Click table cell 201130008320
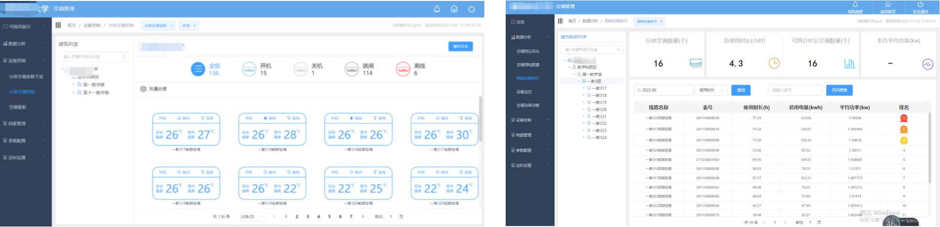Screen dimensions: 940x227 (x=707, y=118)
